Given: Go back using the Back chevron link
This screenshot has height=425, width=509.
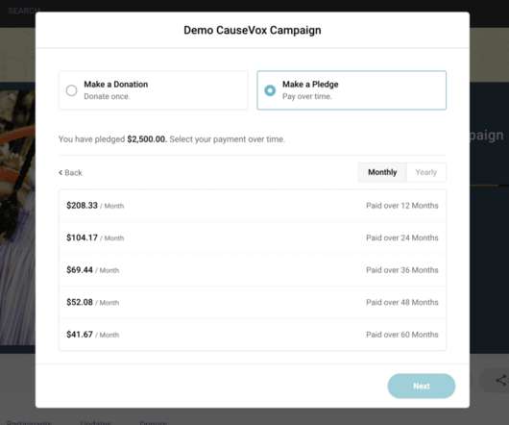Looking at the screenshot, I should pyautogui.click(x=70, y=172).
